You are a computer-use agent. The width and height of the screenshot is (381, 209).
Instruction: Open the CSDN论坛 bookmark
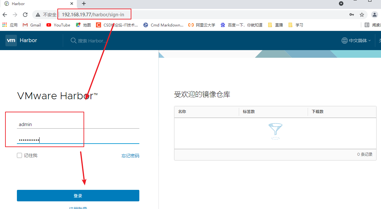pyautogui.click(x=117, y=25)
